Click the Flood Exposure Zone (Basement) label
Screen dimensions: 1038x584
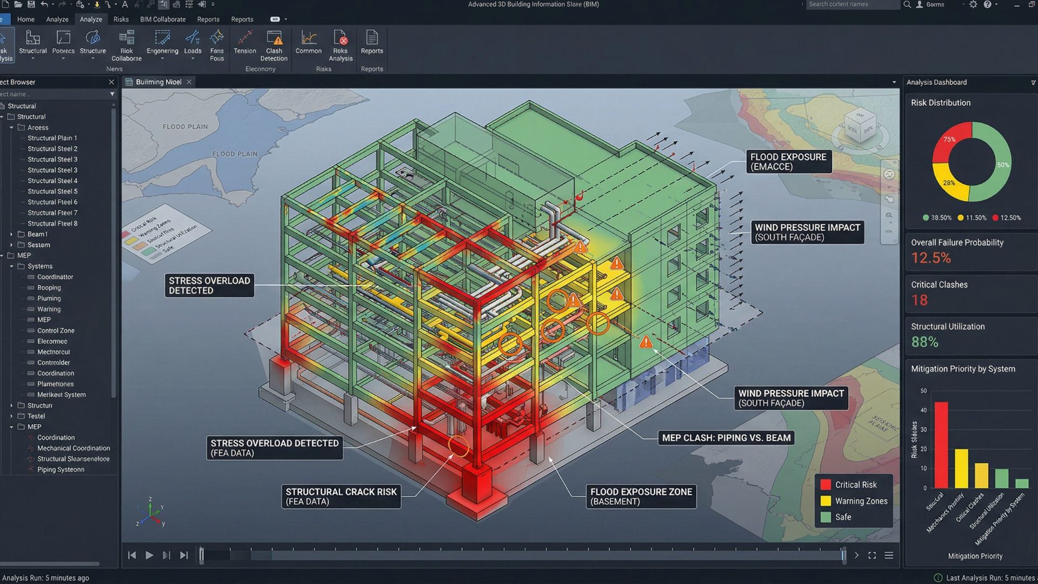pos(641,496)
